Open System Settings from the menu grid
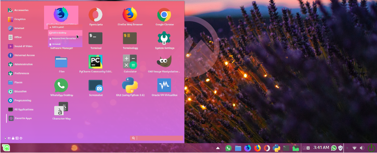Image resolution: width=377 pixels, height=153 pixels. tap(165, 41)
